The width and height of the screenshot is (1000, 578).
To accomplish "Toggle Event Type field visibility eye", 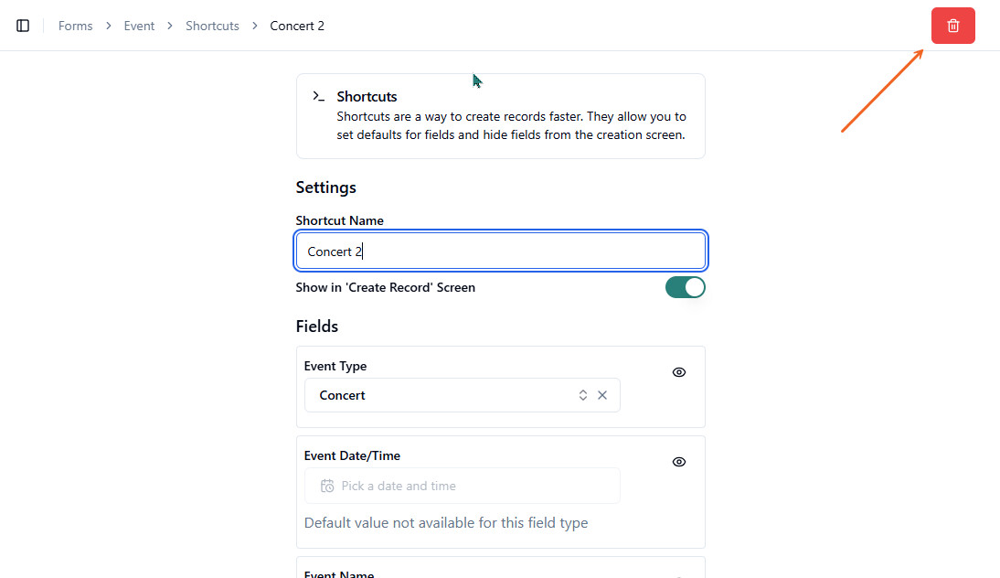I will click(x=678, y=372).
